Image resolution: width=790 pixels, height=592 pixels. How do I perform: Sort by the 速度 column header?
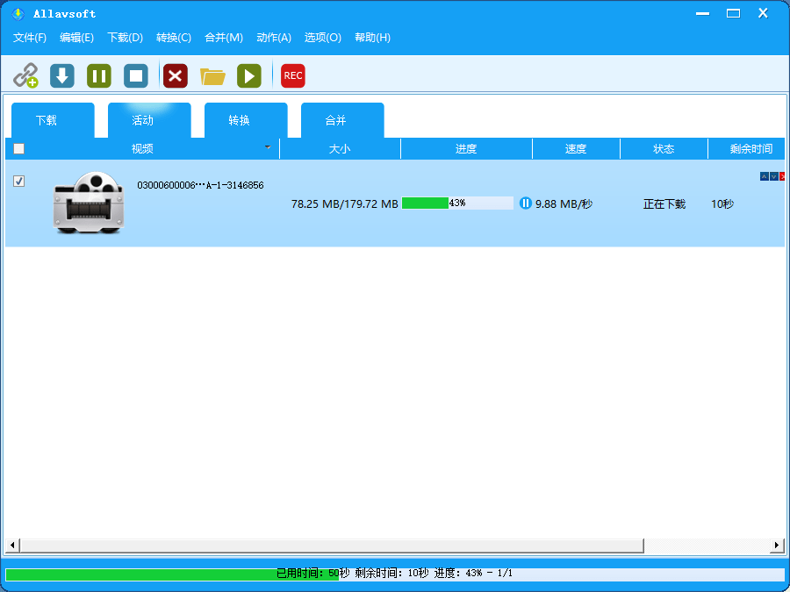pyautogui.click(x=576, y=149)
